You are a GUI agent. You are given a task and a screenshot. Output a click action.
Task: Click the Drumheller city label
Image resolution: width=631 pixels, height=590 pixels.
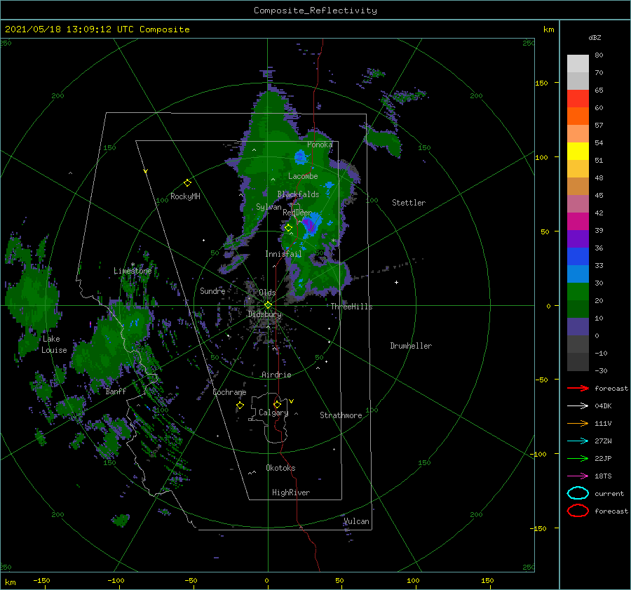tap(411, 346)
